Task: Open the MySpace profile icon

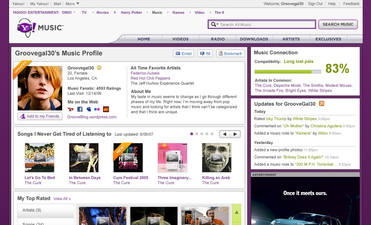Action: (x=88, y=109)
